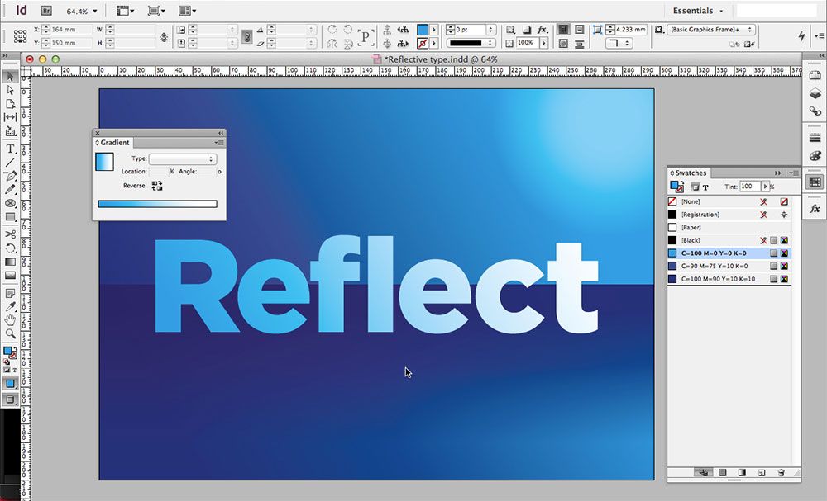Screen dimensions: 827x501
Task: Open Gradient panel flyout menu
Action: (219, 143)
